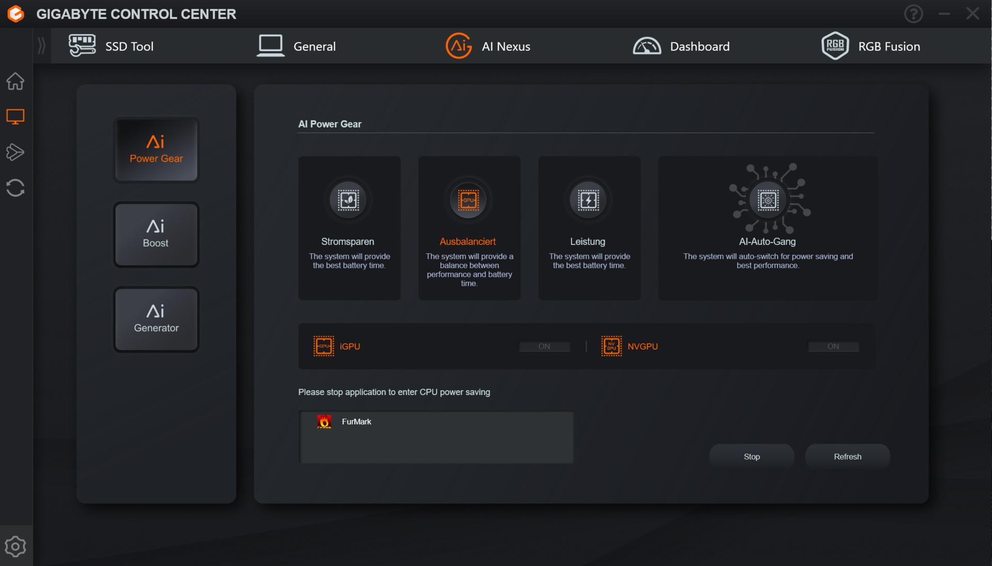Toggle the NVGPU ON switch
This screenshot has height=566, width=992.
click(x=833, y=346)
